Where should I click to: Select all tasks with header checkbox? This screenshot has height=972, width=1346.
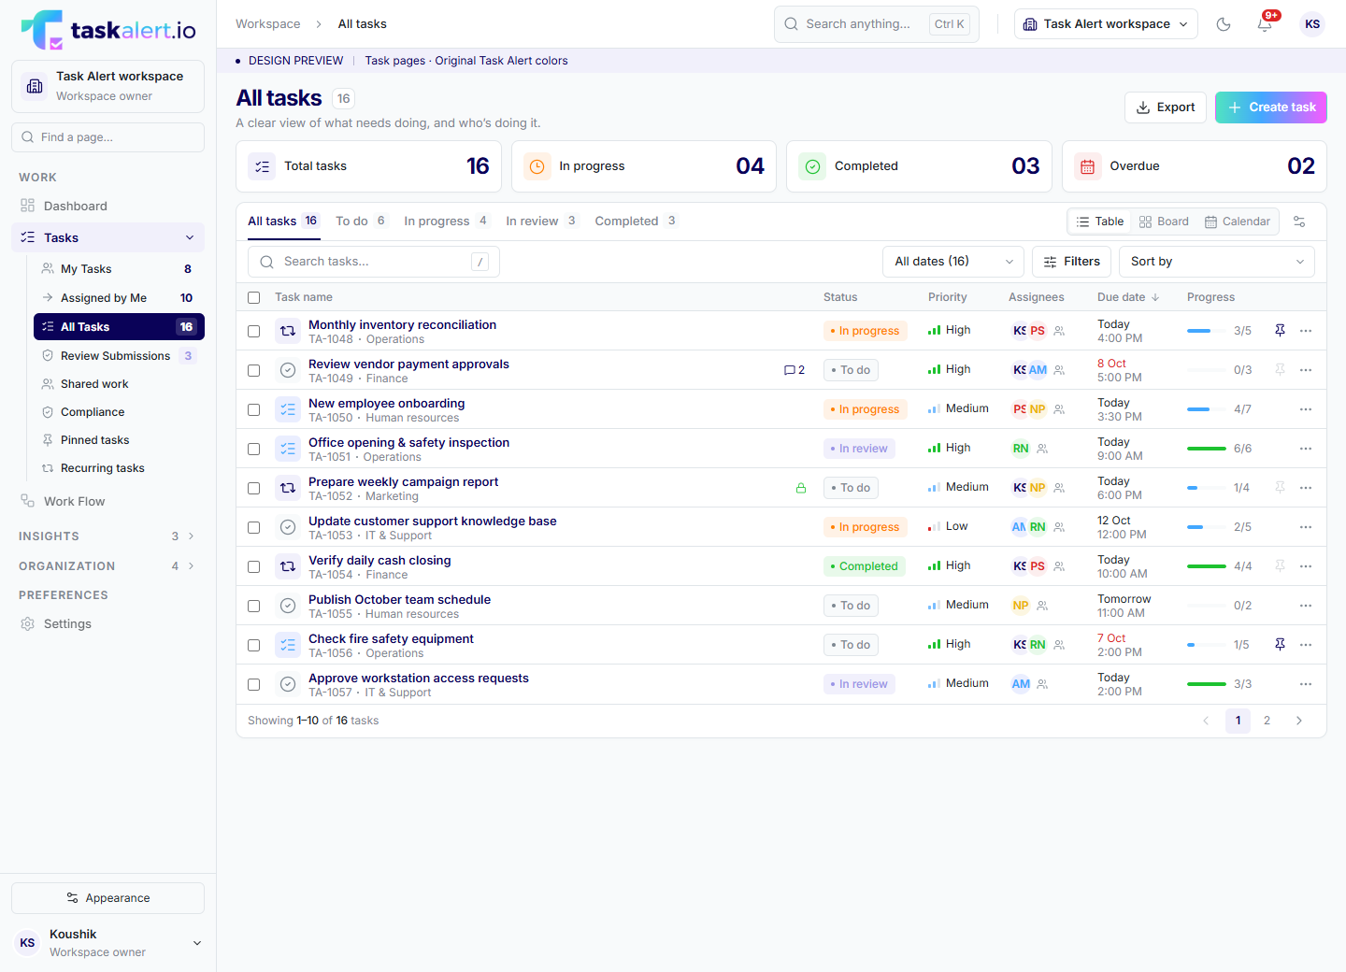point(253,297)
